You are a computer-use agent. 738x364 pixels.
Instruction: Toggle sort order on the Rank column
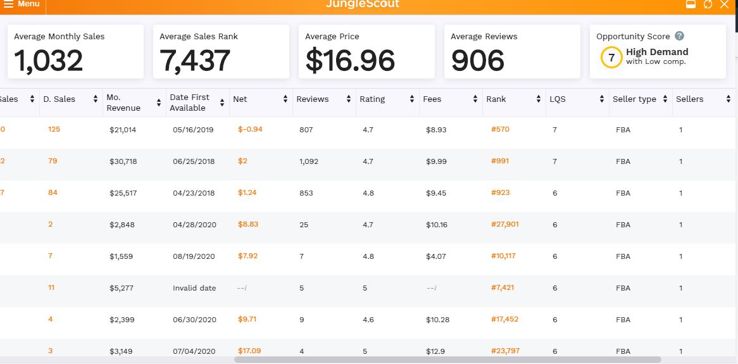click(x=539, y=99)
